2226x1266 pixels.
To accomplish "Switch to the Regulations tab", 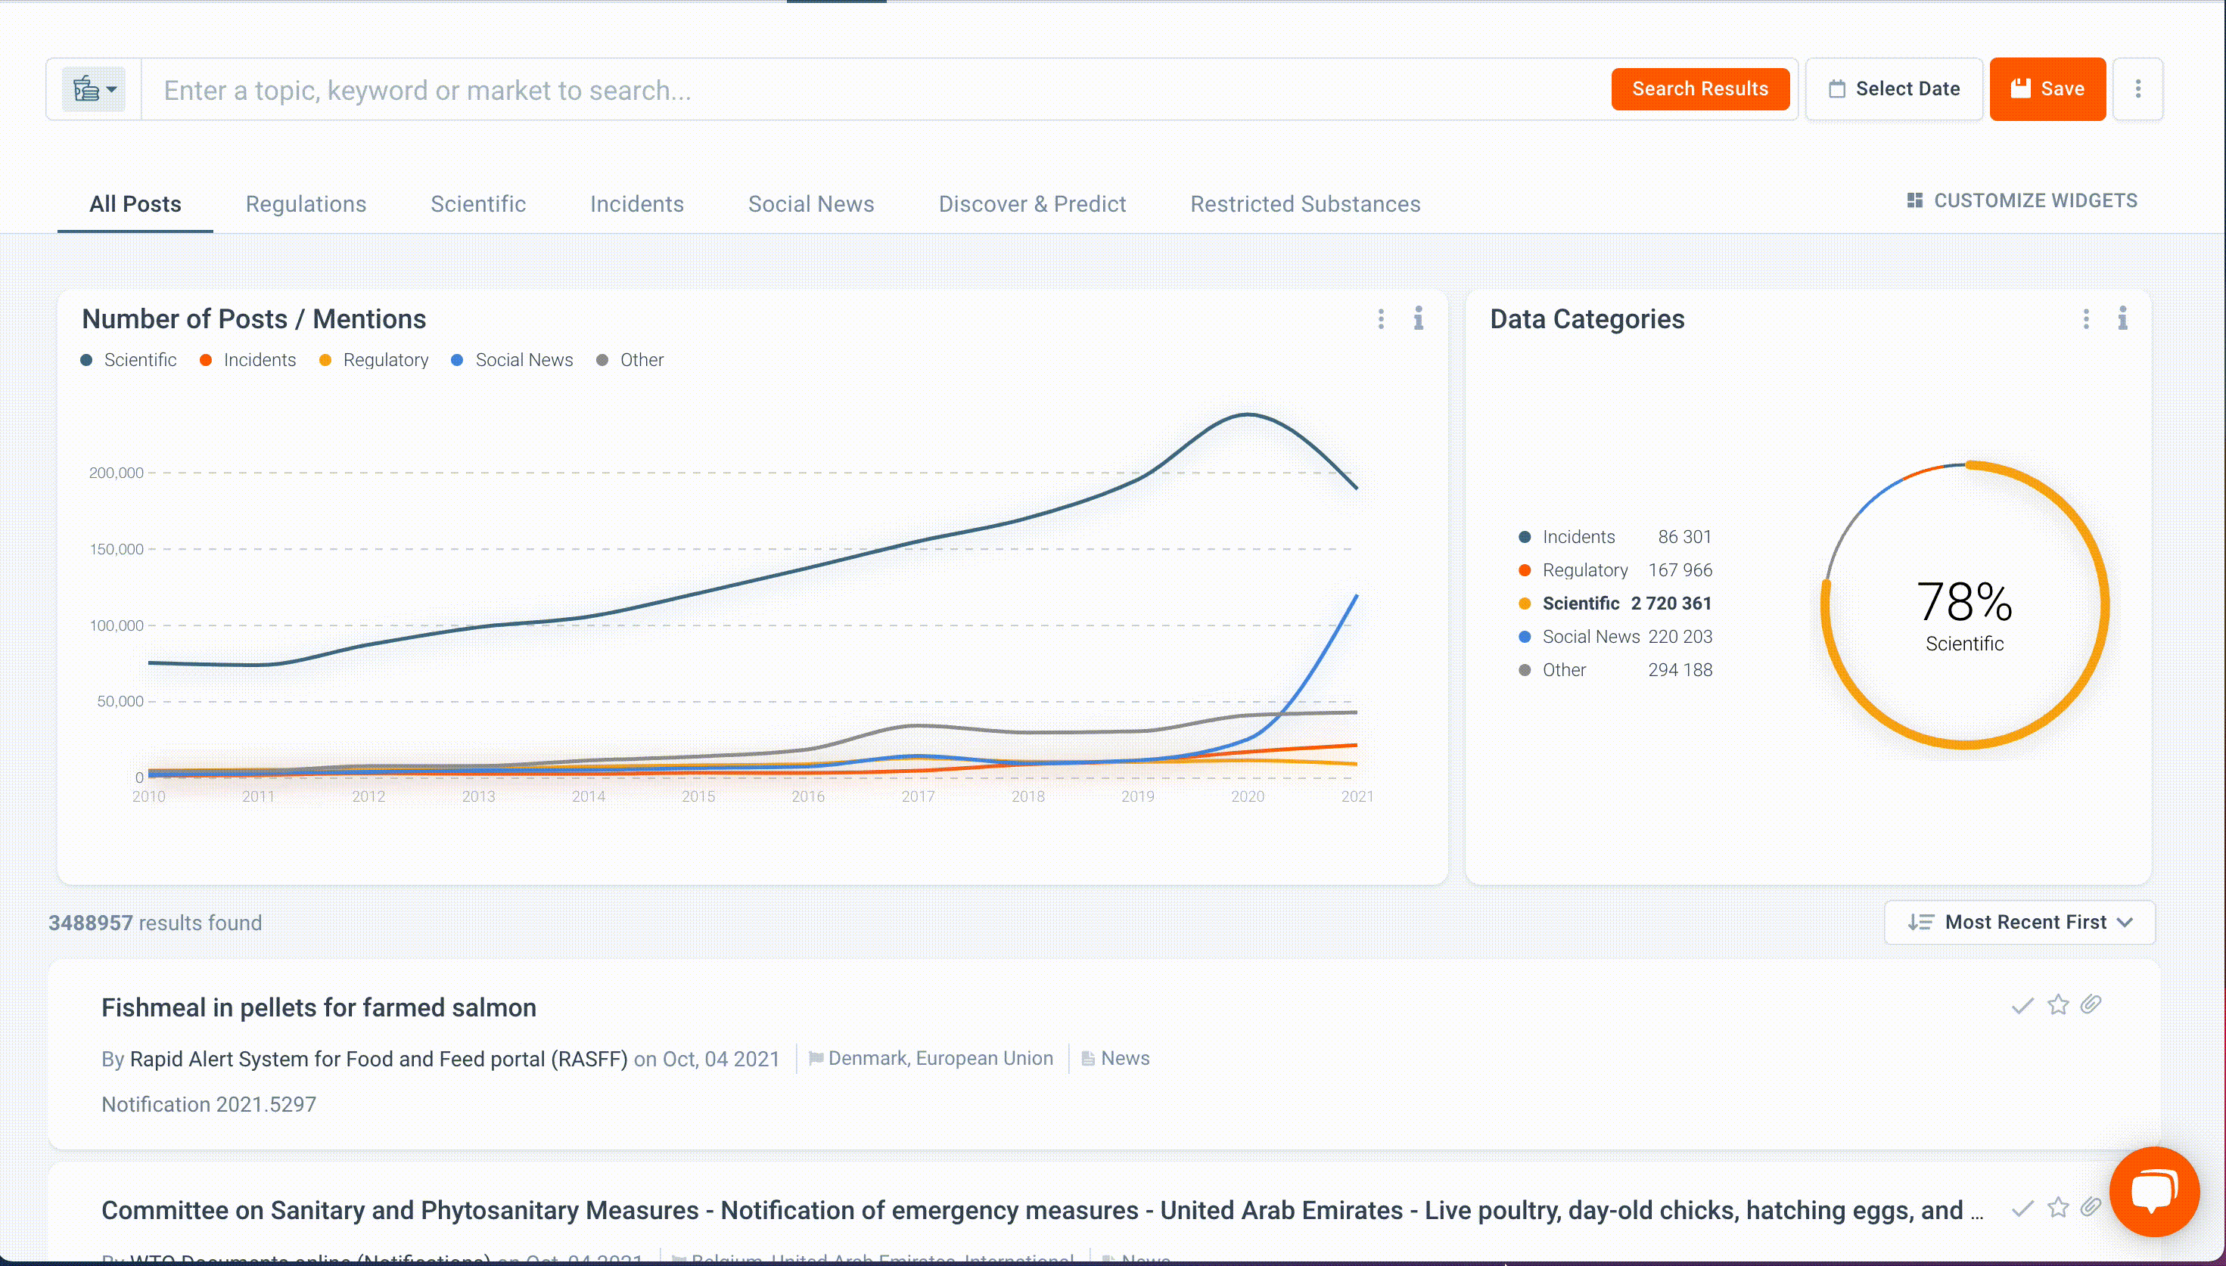I will click(x=306, y=204).
